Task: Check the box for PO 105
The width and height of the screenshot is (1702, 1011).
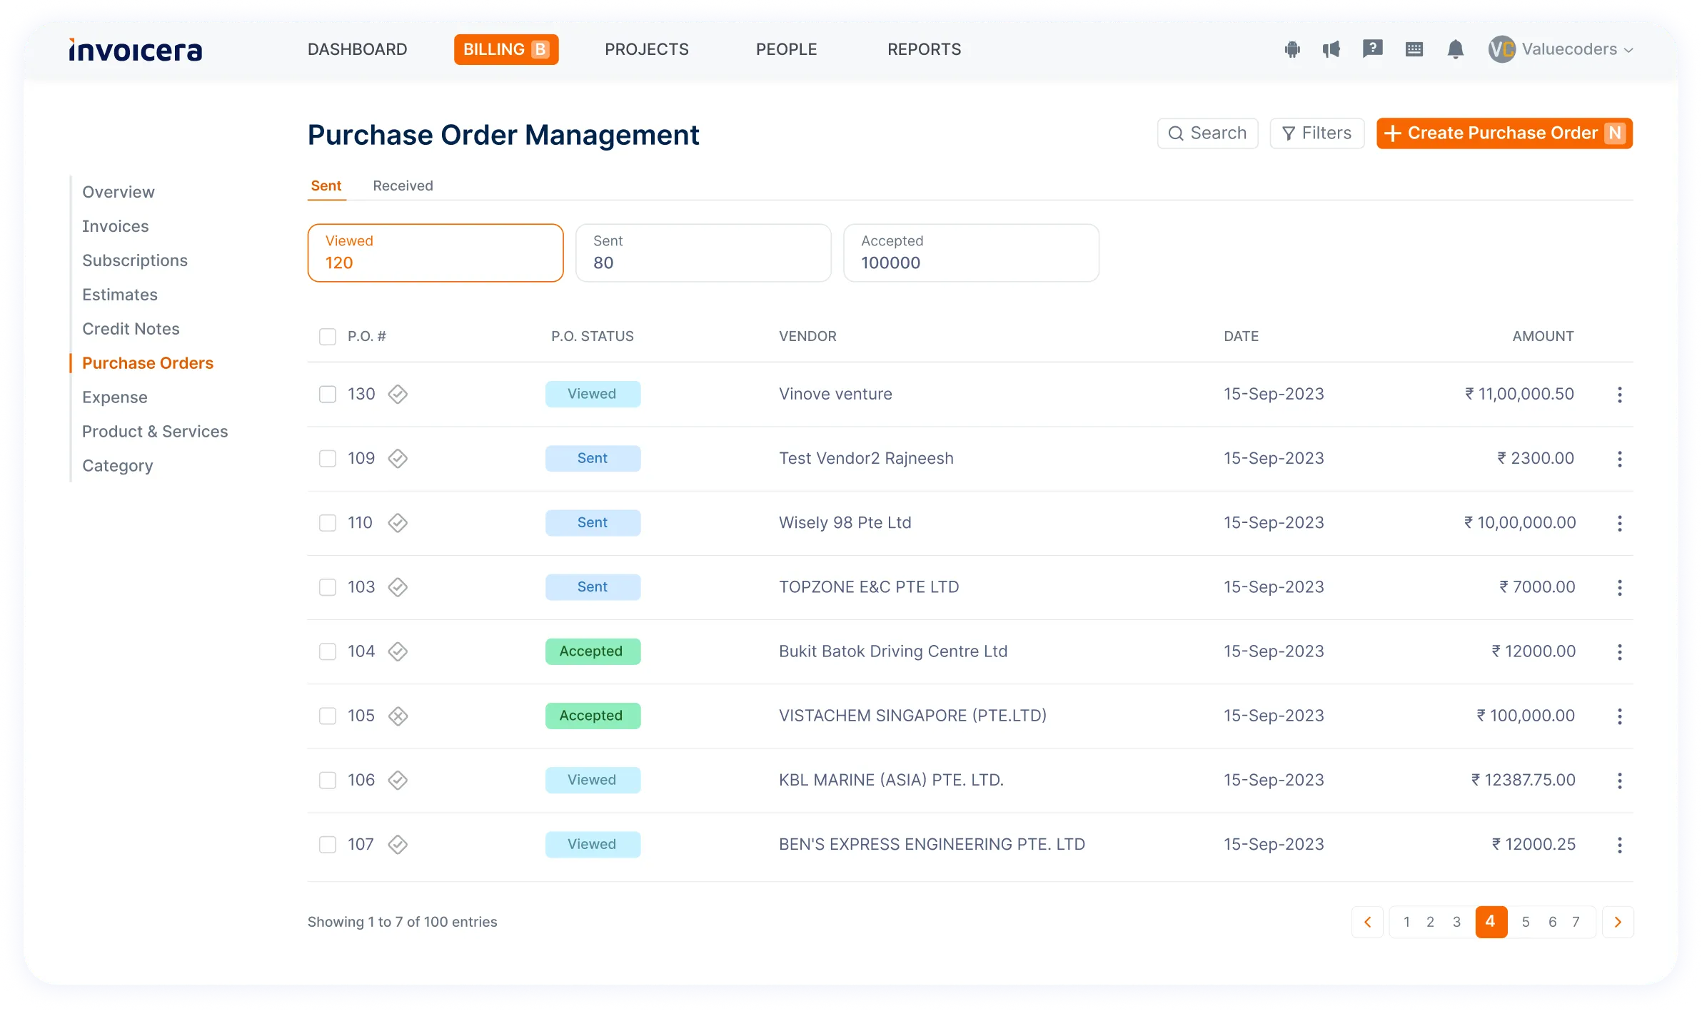Action: pos(327,716)
